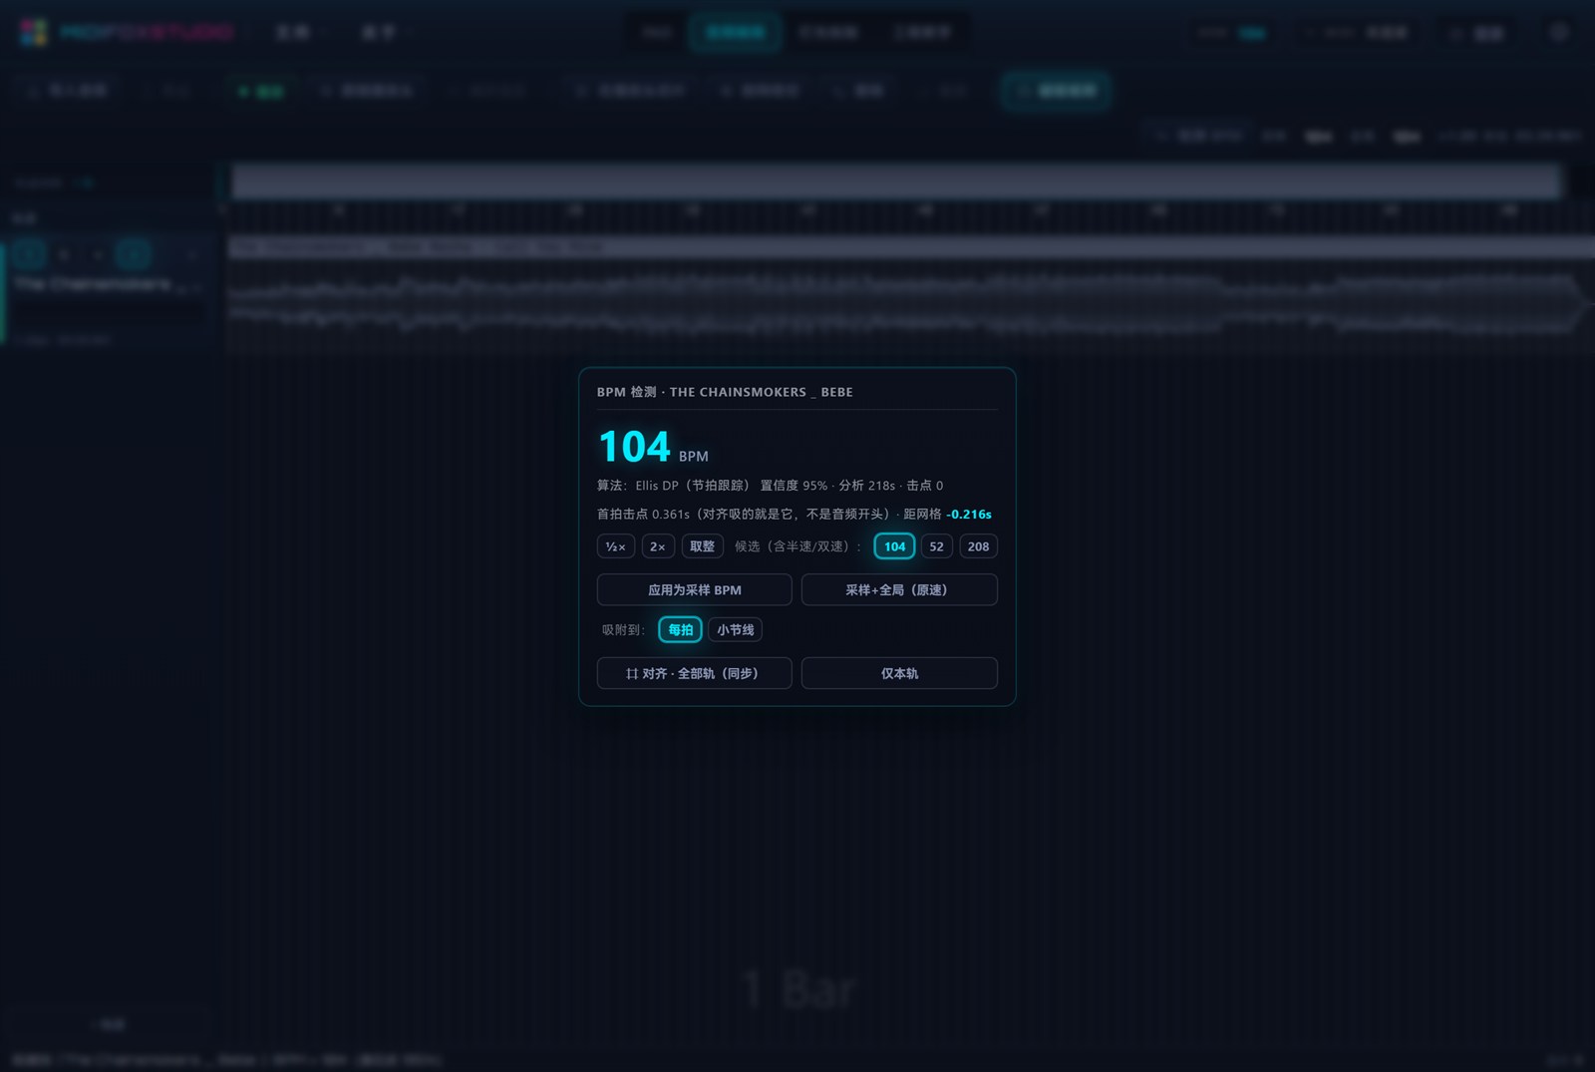The height and width of the screenshot is (1072, 1595).
Task: Align this track only via 仅本轨
Action: pyautogui.click(x=899, y=673)
